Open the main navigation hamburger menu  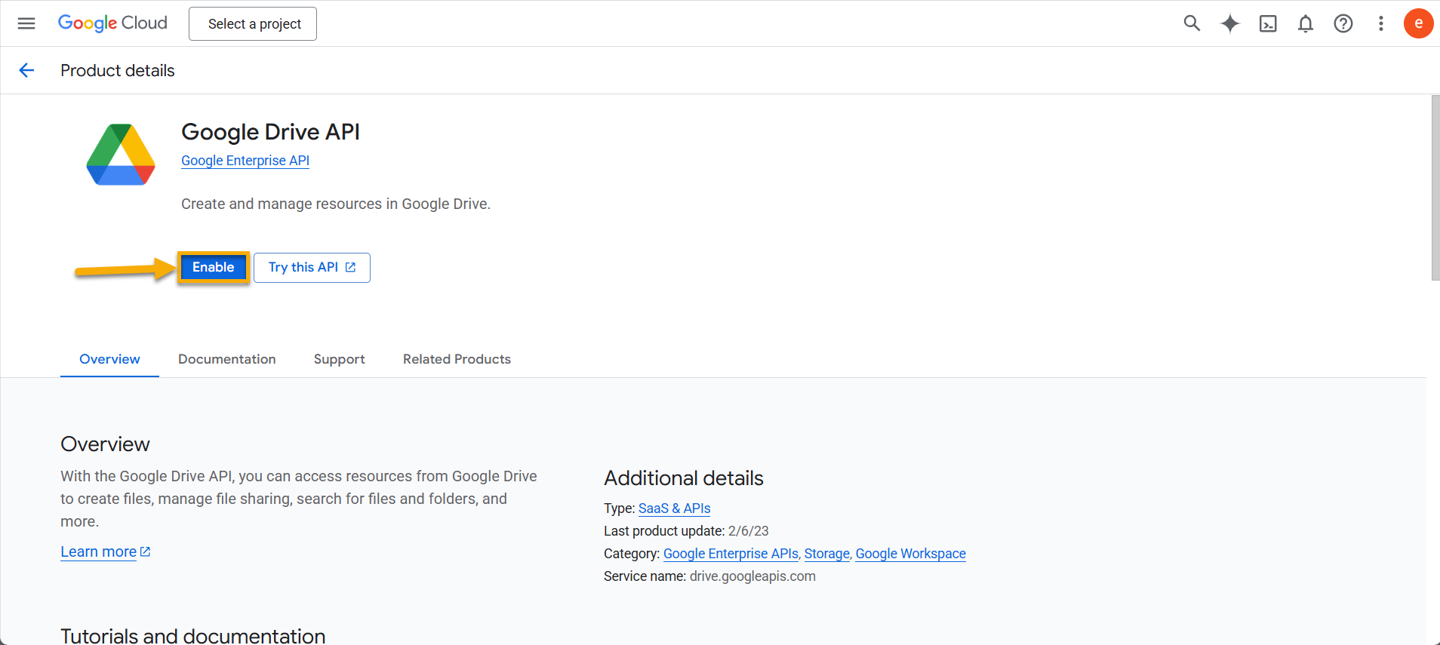coord(26,23)
